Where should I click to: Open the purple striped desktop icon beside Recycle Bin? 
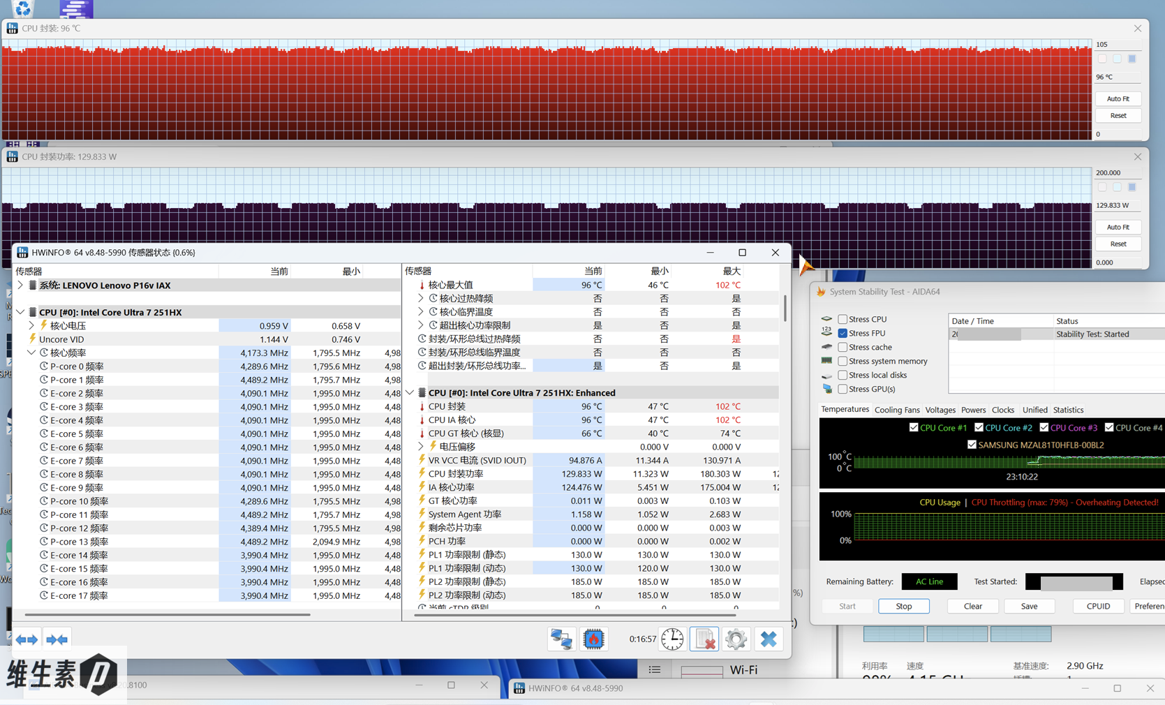tap(76, 8)
